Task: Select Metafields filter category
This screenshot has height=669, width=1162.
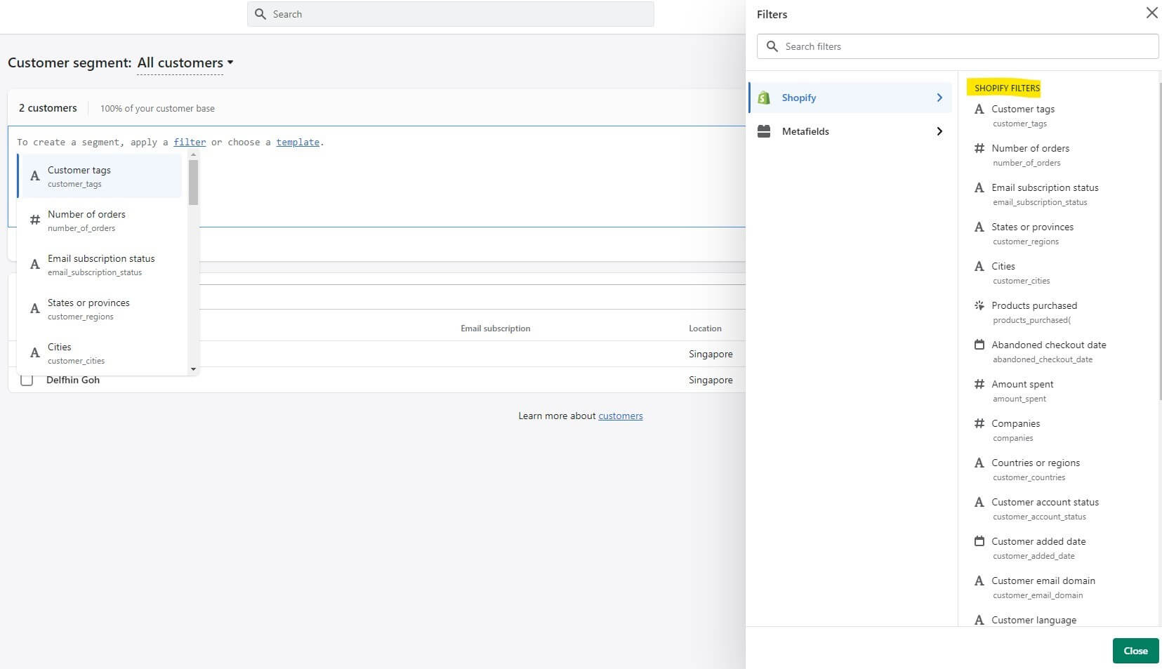Action: coord(850,131)
